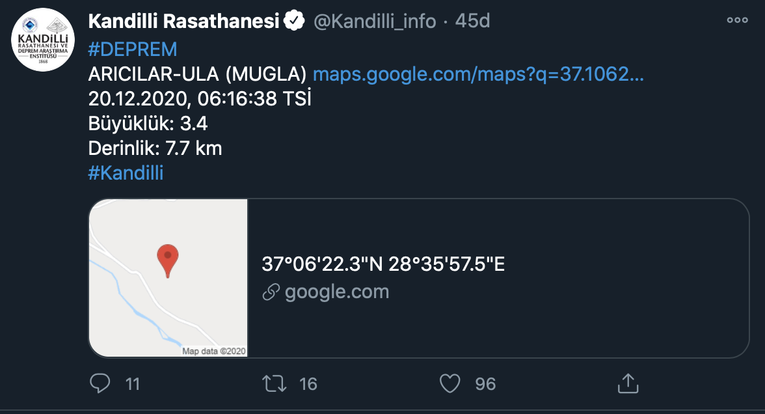The width and height of the screenshot is (765, 414).
Task: Click the 37°06'22.3"N 28°35'57.5"E card title
Action: (x=383, y=264)
